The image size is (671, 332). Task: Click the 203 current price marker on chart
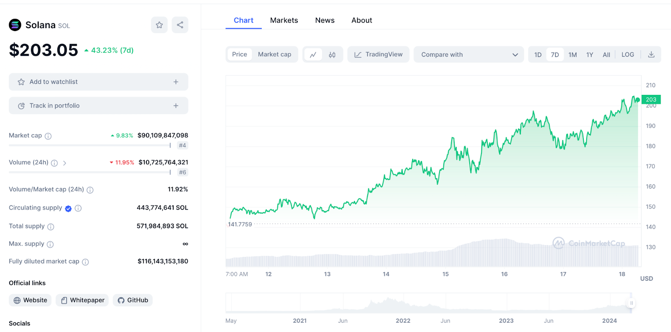pos(651,99)
